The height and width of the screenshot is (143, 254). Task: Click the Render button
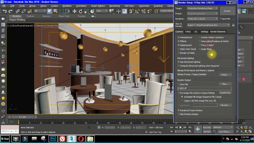[x=227, y=11]
